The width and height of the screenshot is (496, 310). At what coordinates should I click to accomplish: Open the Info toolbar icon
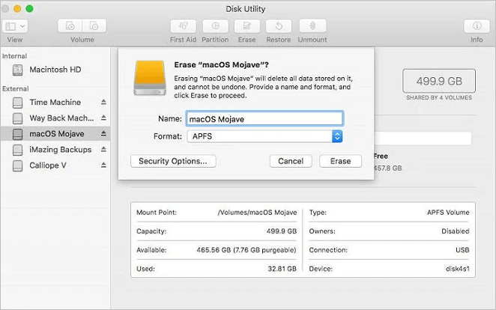pyautogui.click(x=477, y=26)
